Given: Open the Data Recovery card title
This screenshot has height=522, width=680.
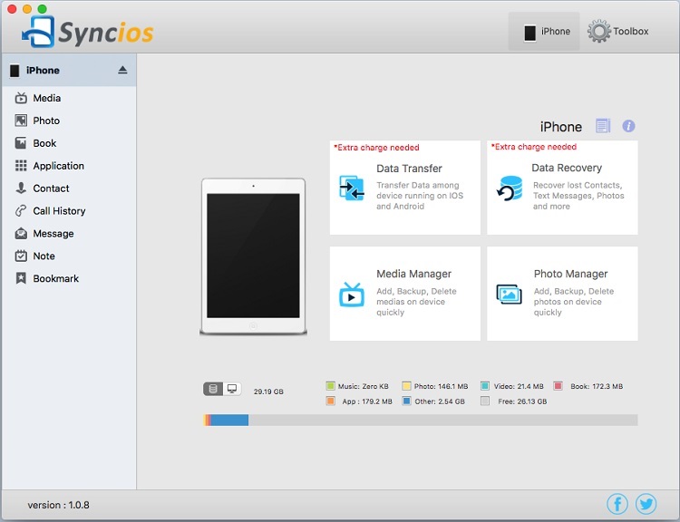Looking at the screenshot, I should pos(567,168).
